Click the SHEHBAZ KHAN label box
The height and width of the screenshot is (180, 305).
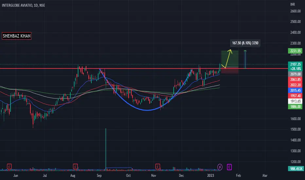[x=17, y=36]
